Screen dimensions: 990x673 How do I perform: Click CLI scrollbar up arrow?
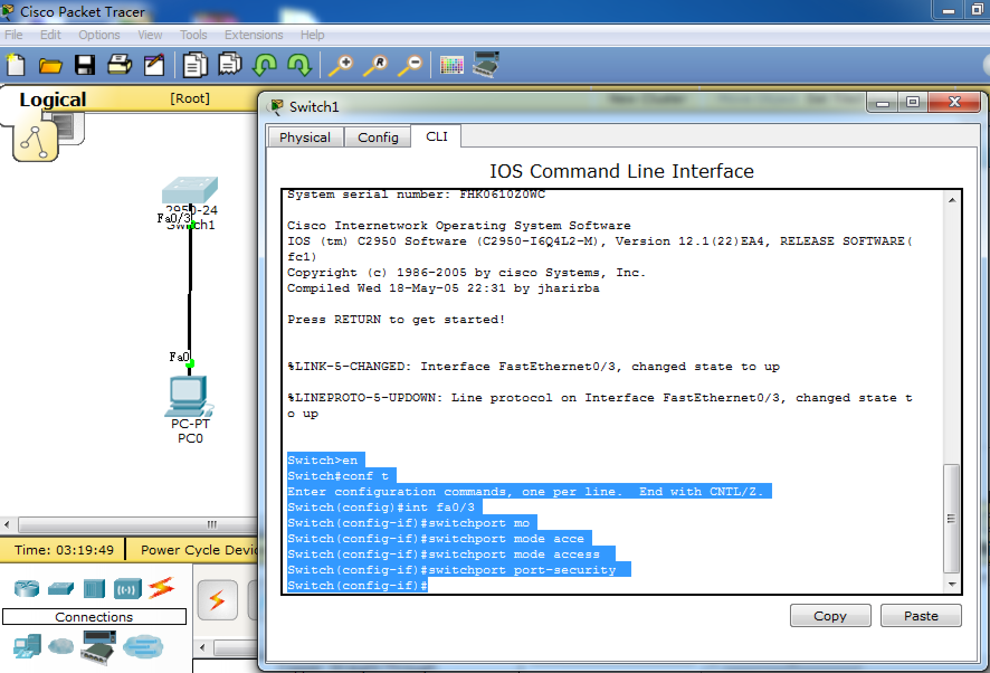[x=952, y=200]
